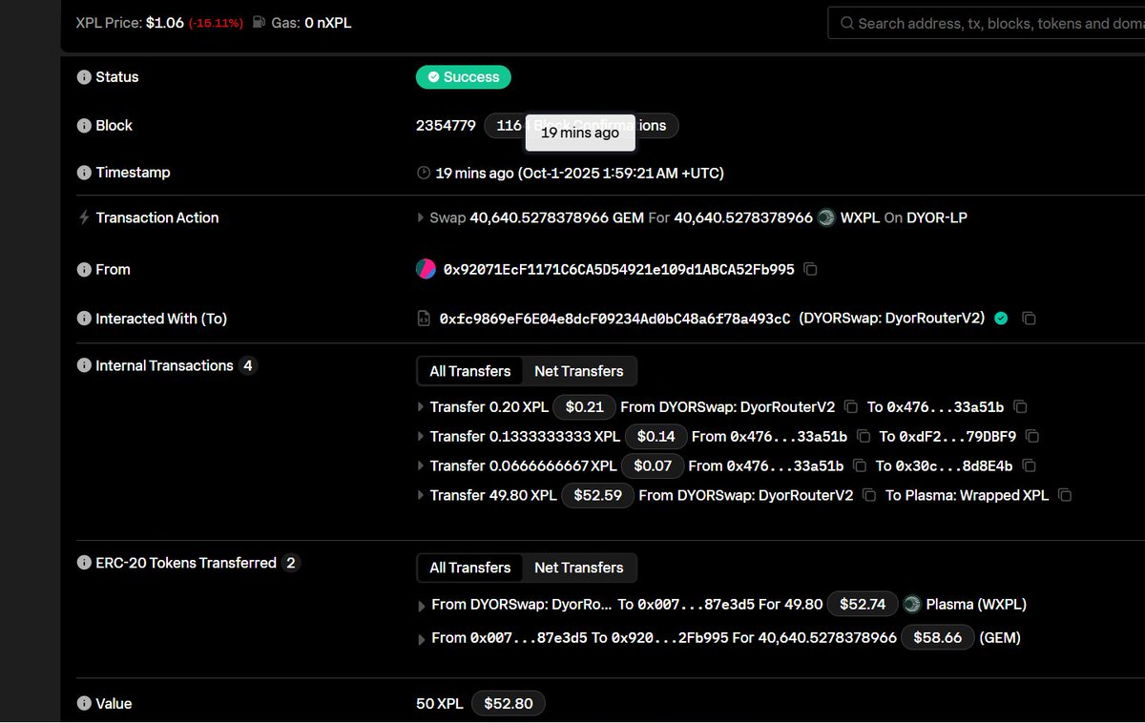
Task: Click the ERC-20 Tokens Transferred count badge 2
Action: 291,563
